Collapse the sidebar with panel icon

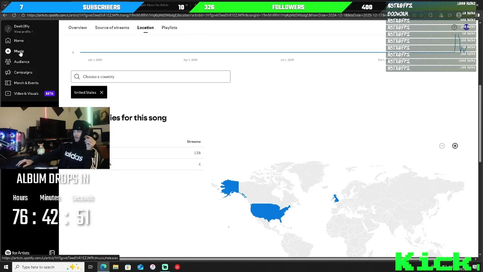52,253
